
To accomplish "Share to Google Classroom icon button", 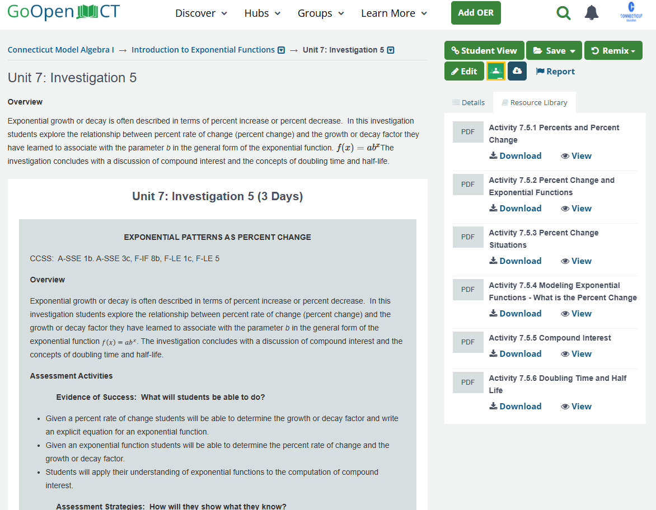I will point(495,71).
